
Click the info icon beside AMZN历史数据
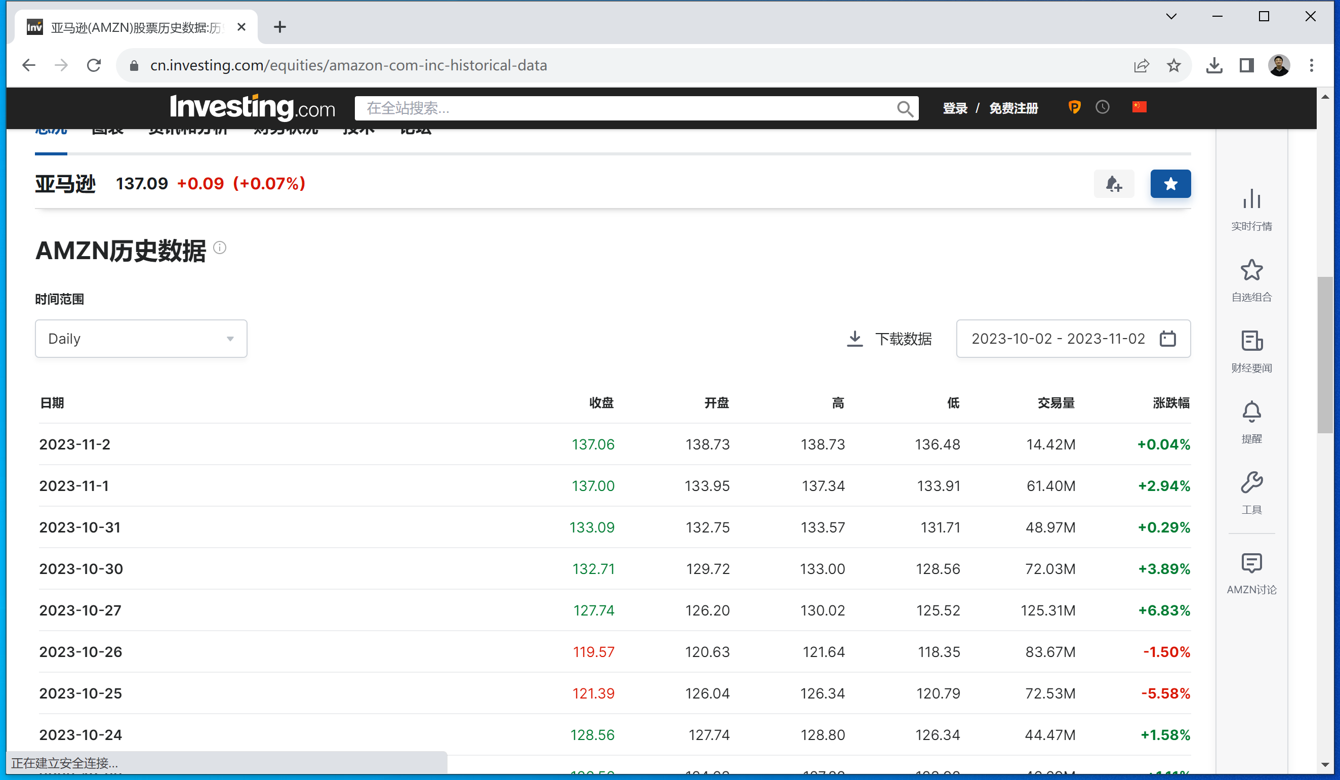pos(220,248)
